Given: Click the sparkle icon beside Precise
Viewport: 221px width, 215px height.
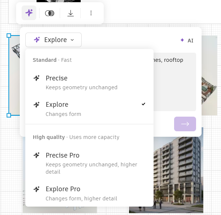Looking at the screenshot, I should click(x=37, y=78).
